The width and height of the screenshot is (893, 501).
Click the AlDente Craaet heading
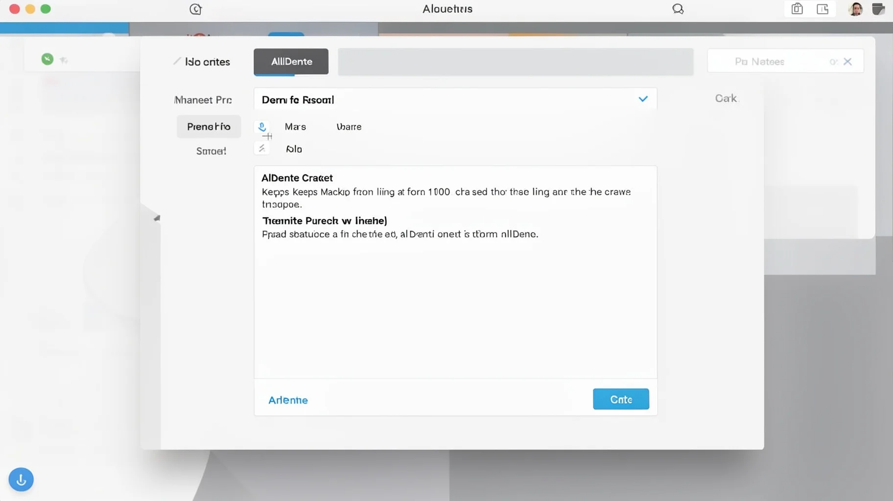click(297, 178)
